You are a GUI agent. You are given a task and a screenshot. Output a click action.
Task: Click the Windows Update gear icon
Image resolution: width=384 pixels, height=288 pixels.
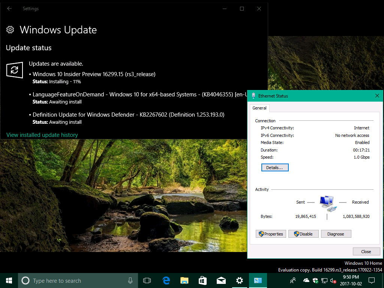10,30
